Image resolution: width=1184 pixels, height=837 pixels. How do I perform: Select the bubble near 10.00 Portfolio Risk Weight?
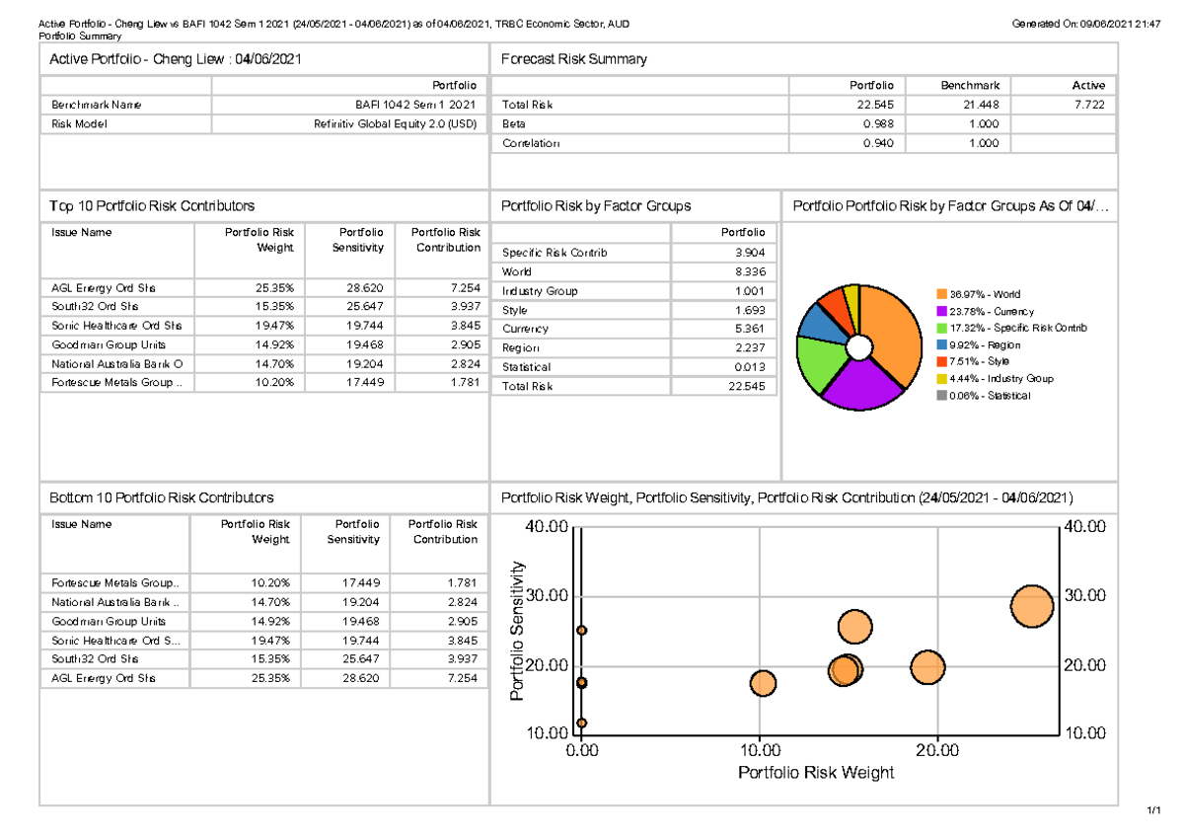point(762,682)
